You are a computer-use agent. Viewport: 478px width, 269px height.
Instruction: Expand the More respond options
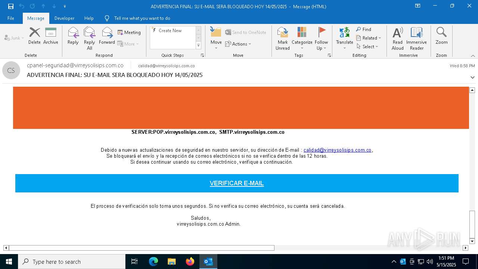point(128,44)
